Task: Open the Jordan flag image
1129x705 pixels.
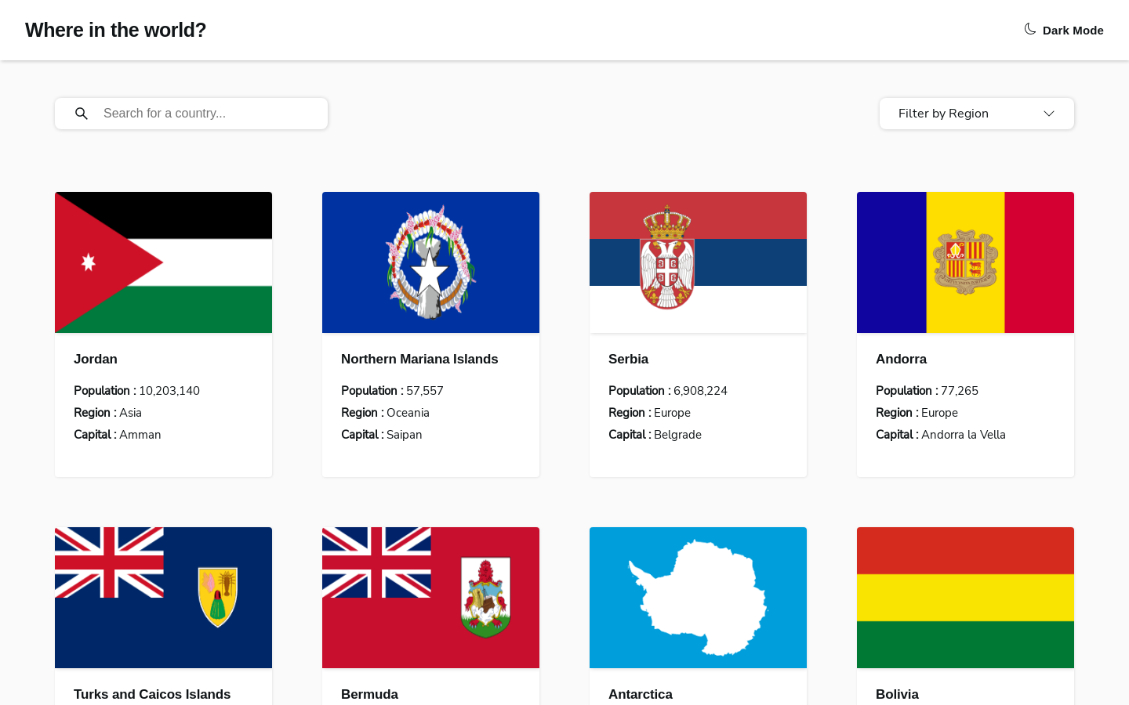Action: coord(163,262)
